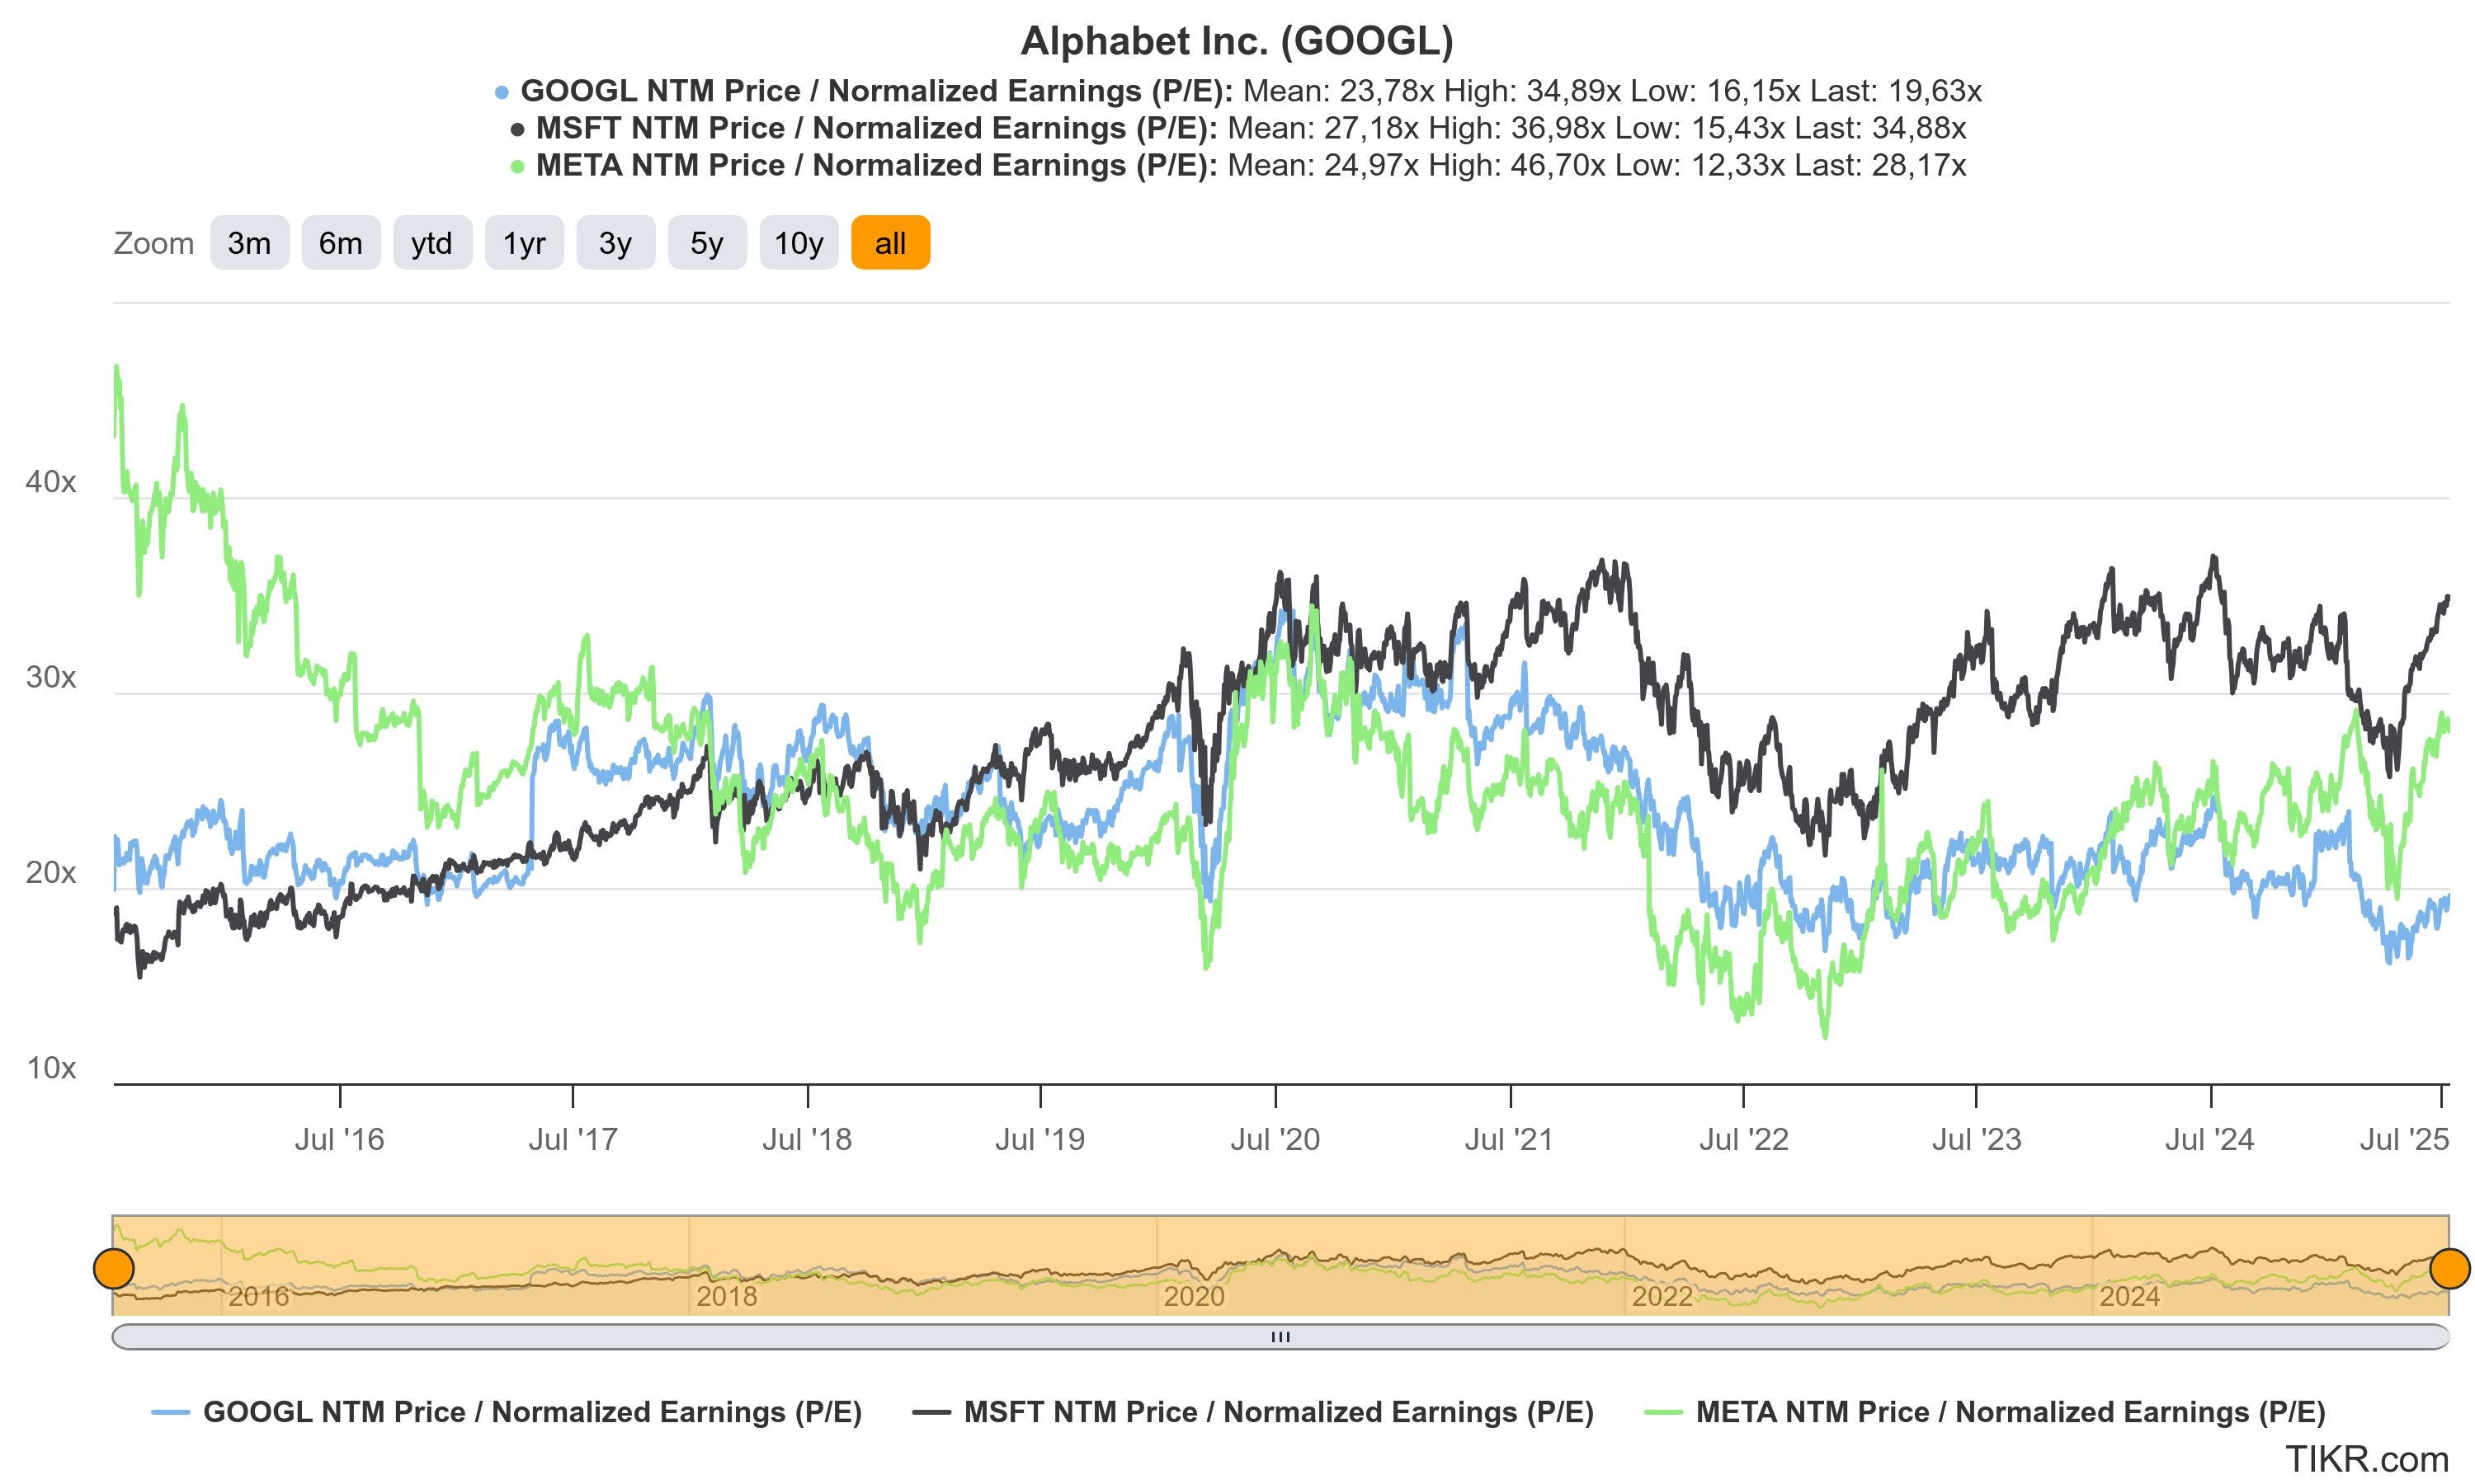Click the blue GOOGL dot in header
Screen dimensions: 2475x1484
point(502,93)
